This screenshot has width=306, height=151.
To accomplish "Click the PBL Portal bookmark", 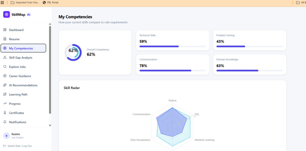I will pos(50,3).
